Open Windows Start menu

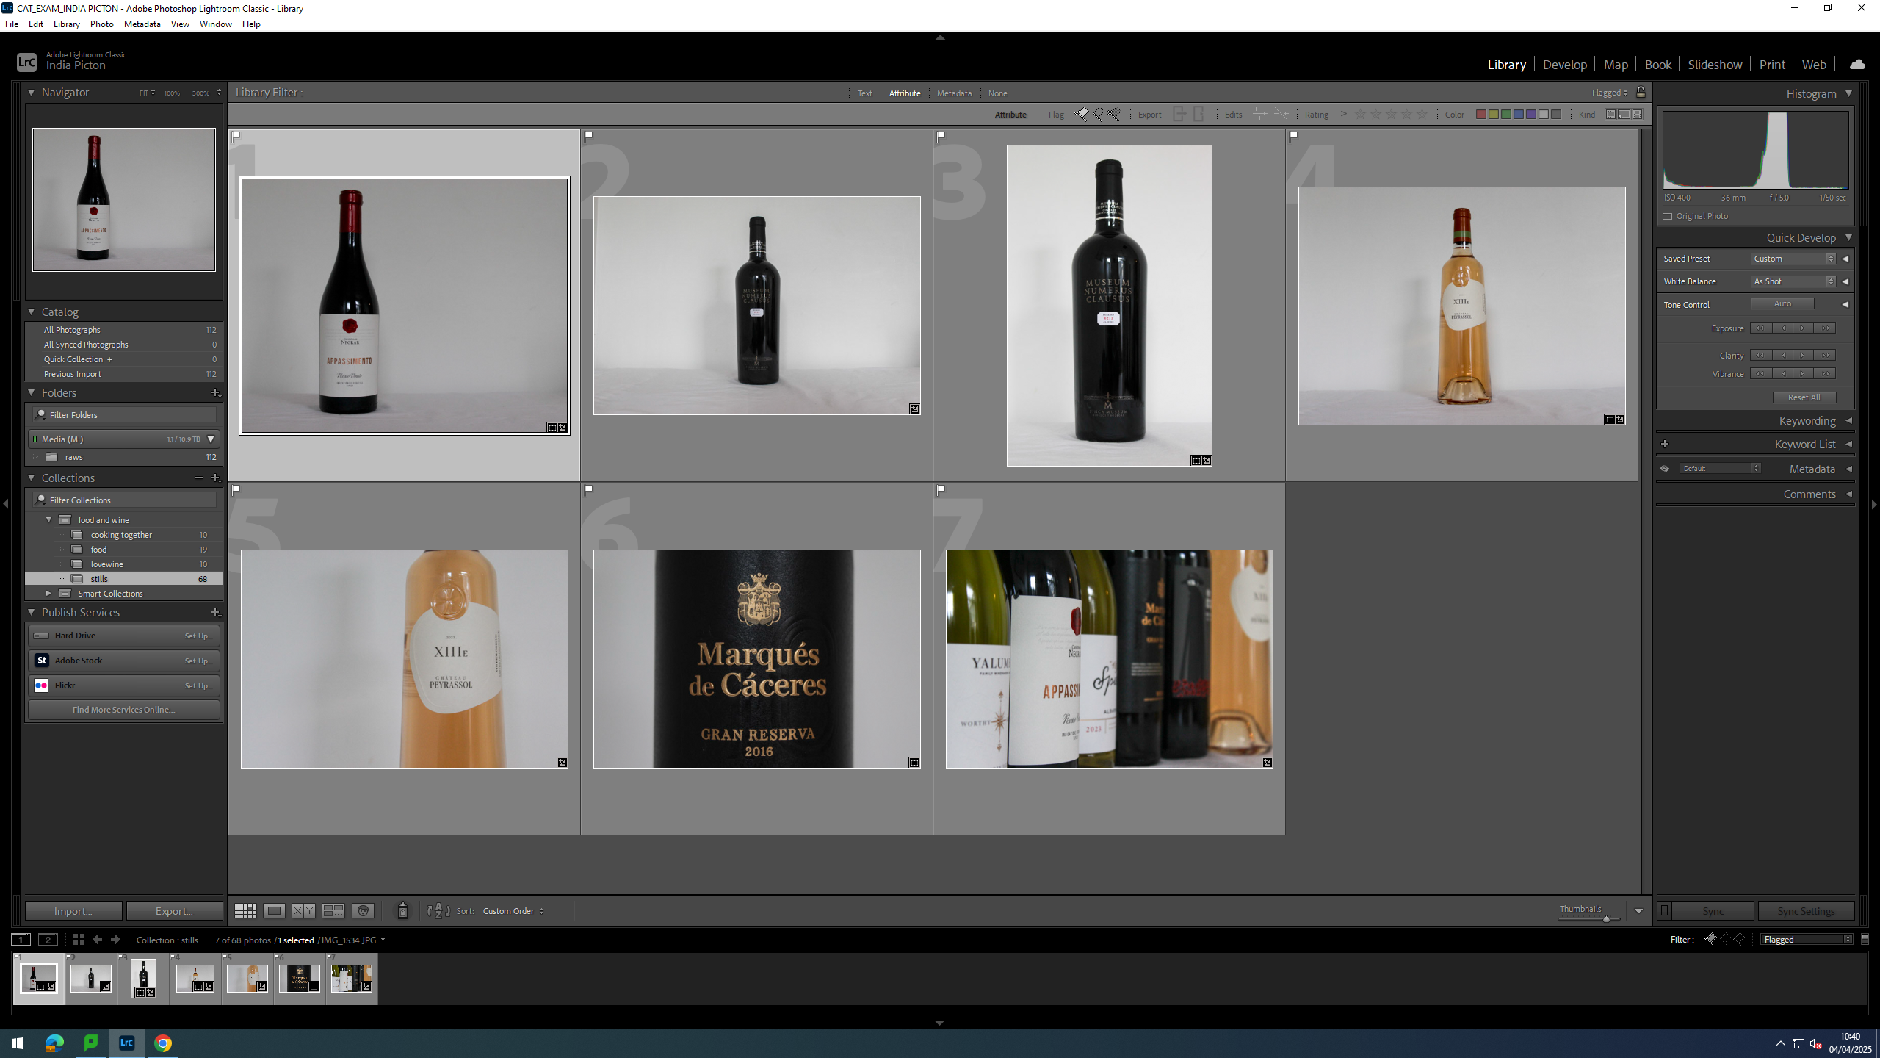18,1043
